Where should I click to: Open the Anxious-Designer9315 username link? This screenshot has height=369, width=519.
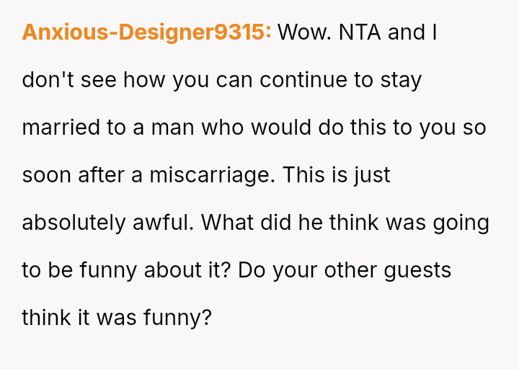147,32
